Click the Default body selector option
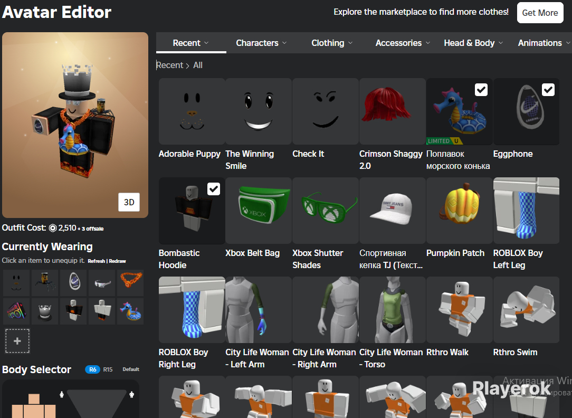 [x=131, y=369]
